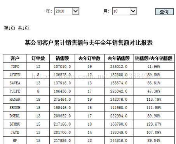Open the year dropdown arrow next to 2010
The image size is (176, 144).
(75, 11)
